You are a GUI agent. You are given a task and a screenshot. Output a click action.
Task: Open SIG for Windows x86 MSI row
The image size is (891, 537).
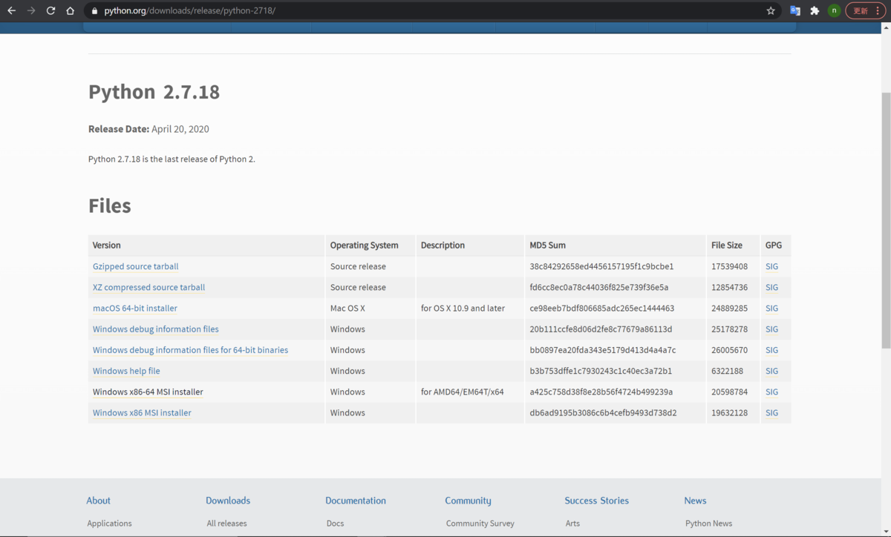[x=771, y=412]
